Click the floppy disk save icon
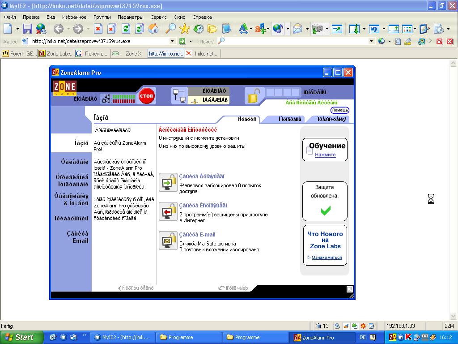Image resolution: width=458 pixels, height=344 pixels. (27, 29)
